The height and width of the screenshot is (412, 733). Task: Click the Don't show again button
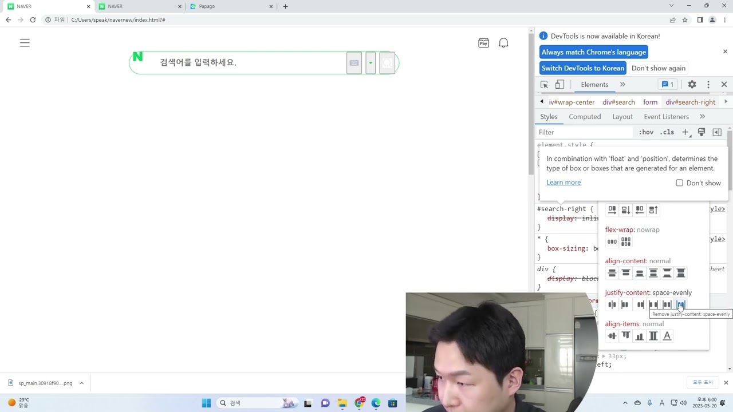point(659,68)
